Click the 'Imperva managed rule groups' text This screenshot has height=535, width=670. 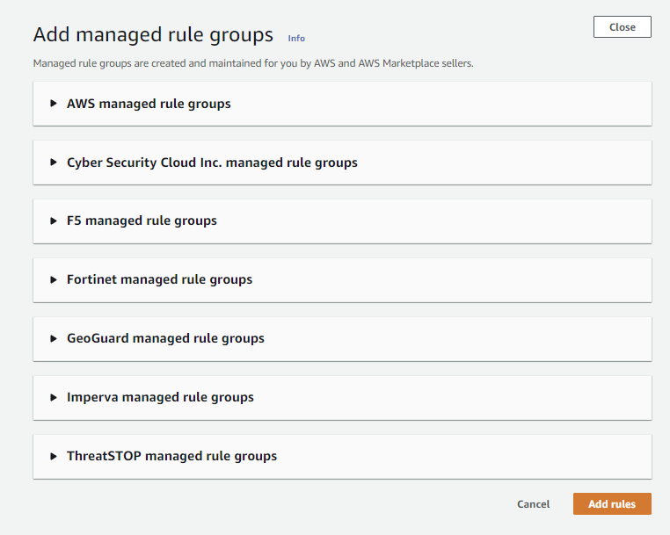pos(160,397)
